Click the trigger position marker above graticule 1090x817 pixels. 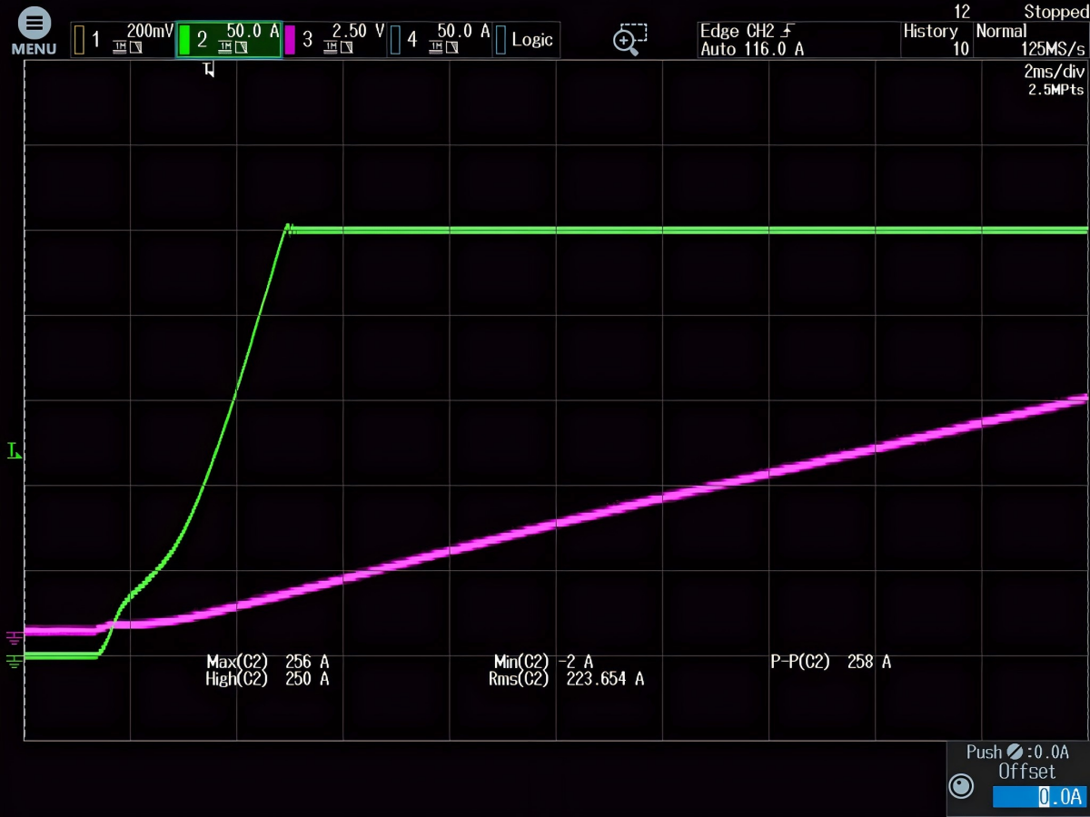pyautogui.click(x=209, y=69)
